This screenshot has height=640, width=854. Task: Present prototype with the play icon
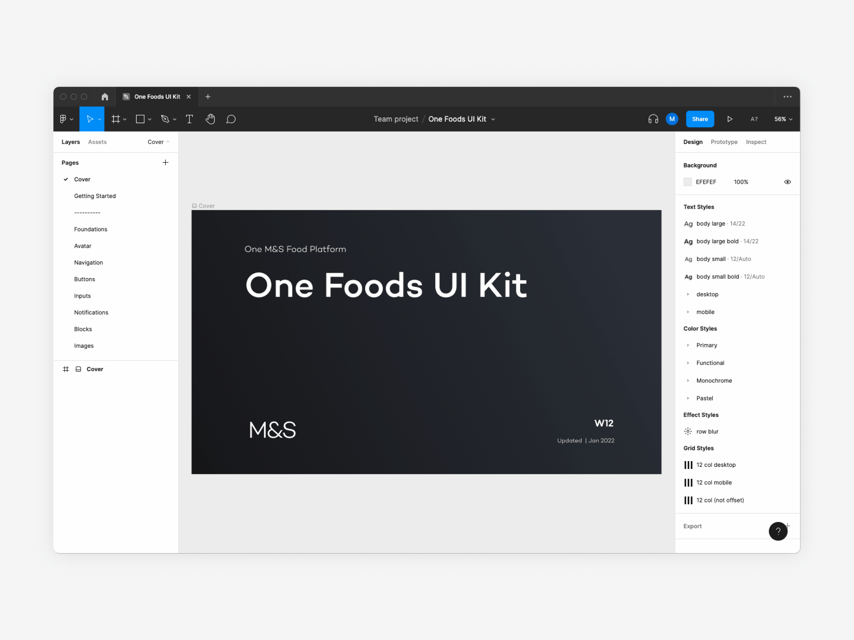click(x=730, y=119)
